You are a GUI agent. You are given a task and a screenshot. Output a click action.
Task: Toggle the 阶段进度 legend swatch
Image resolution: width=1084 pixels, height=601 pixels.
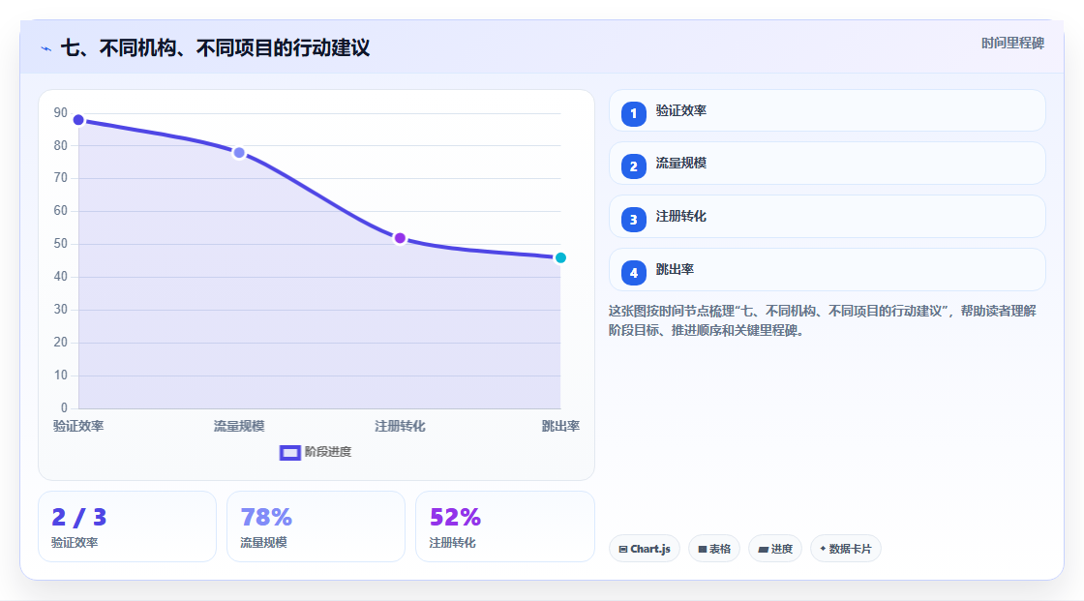tap(289, 452)
